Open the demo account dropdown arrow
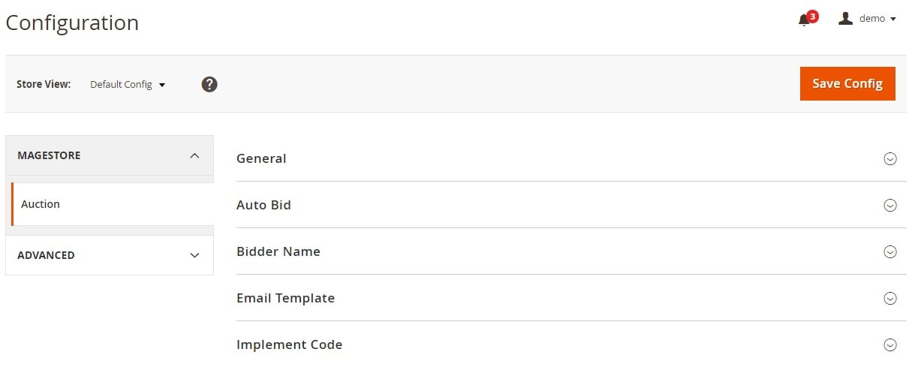This screenshot has width=915, height=367. click(x=892, y=19)
